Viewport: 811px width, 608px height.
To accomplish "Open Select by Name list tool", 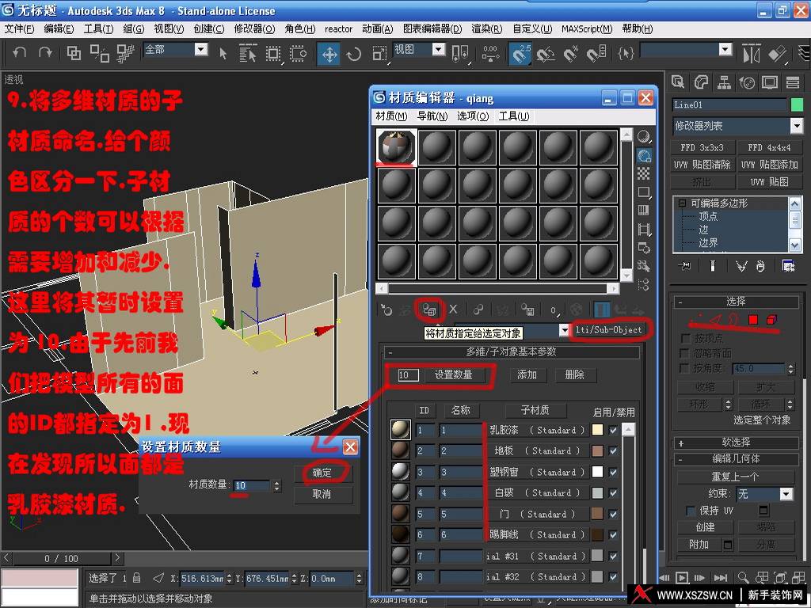I will pos(248,53).
